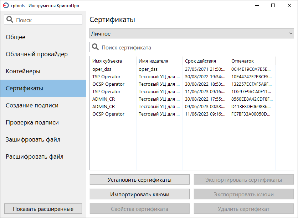Maximize the cptools window
298x218 pixels.
(x=273, y=5)
